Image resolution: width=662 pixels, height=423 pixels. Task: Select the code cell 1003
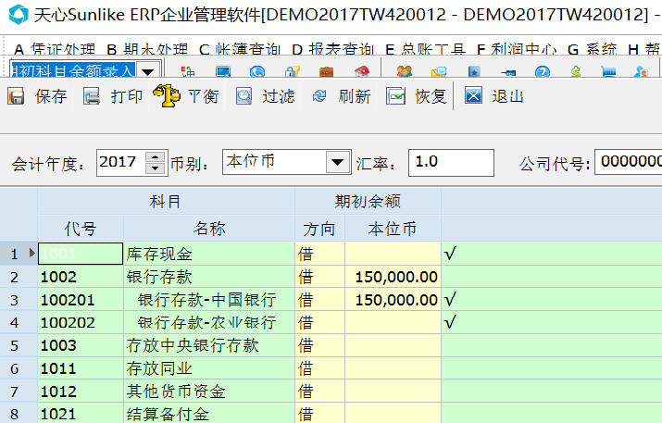(81, 345)
